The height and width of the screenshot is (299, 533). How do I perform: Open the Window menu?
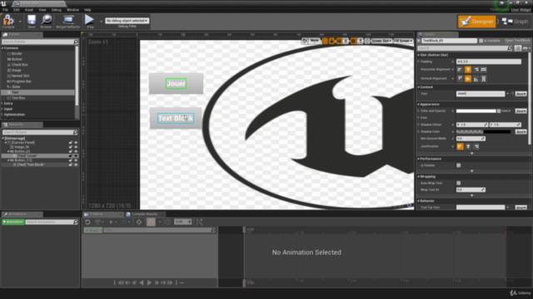(72, 10)
